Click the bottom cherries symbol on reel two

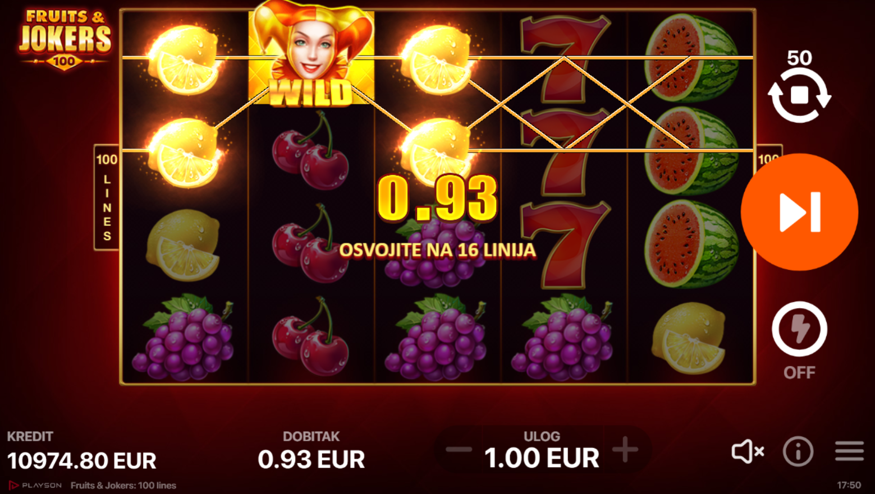311,338
